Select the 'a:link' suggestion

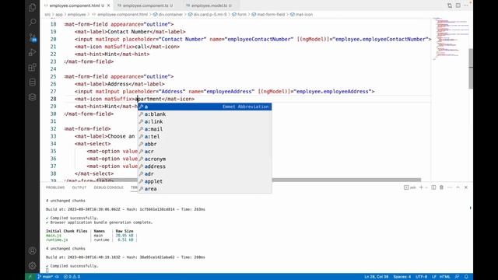205,121
